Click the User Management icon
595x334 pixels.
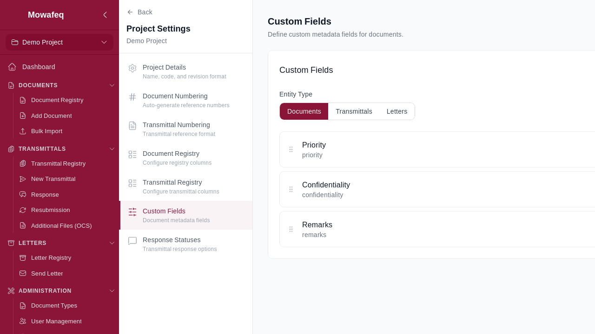coord(23,321)
